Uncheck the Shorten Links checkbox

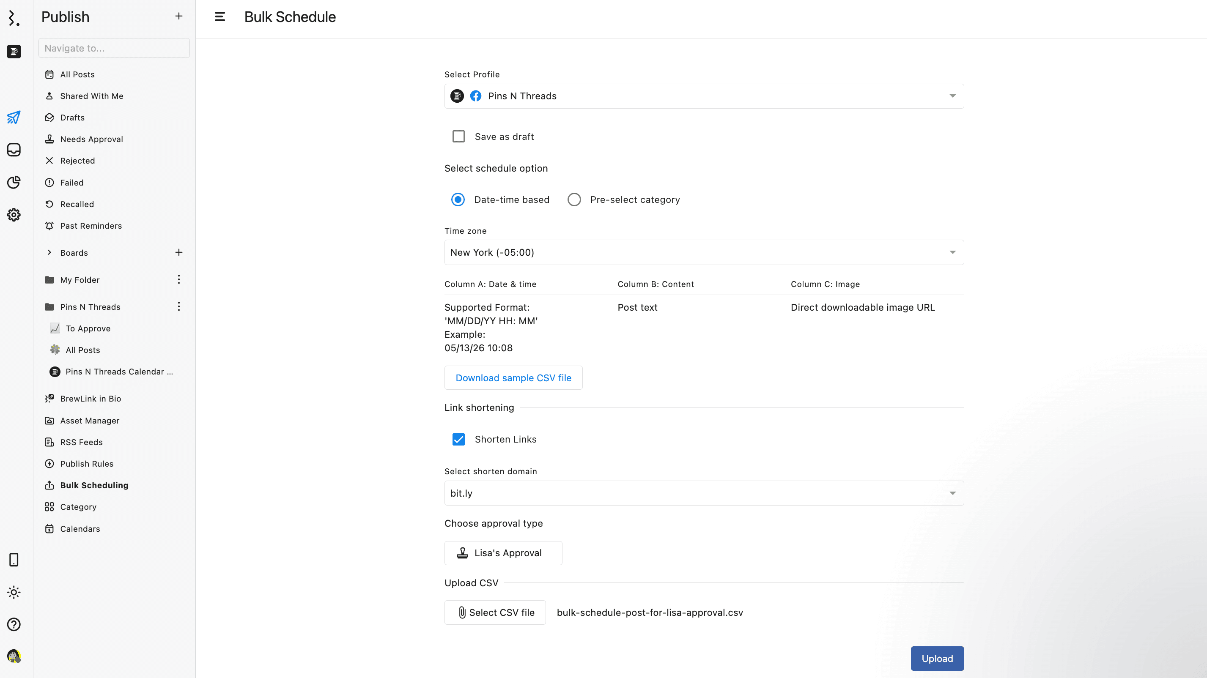coord(458,439)
